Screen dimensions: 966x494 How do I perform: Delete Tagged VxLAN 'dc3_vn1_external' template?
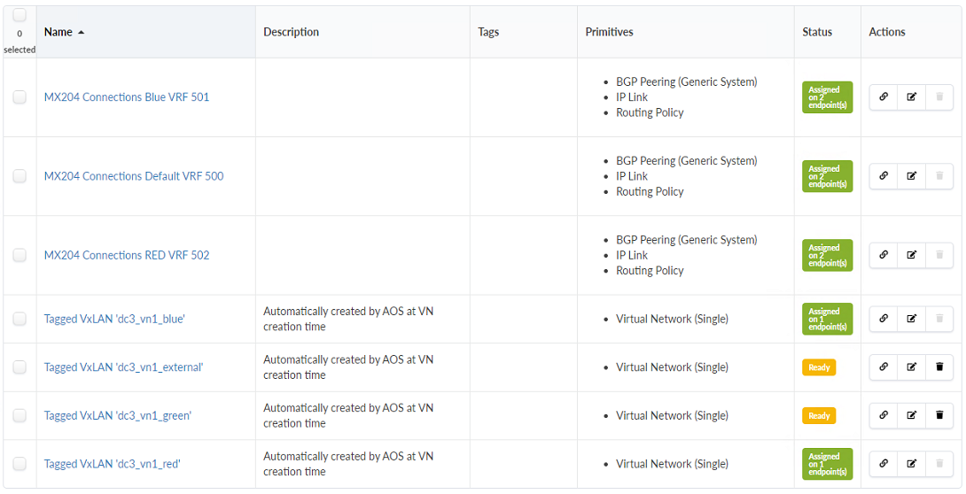(x=939, y=367)
